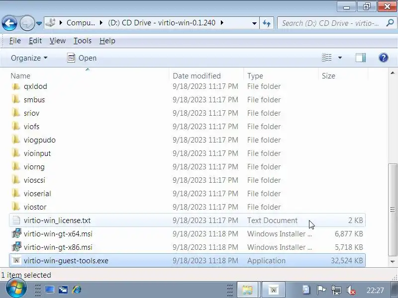Open the File menu
The height and width of the screenshot is (298, 398).
pyautogui.click(x=15, y=41)
